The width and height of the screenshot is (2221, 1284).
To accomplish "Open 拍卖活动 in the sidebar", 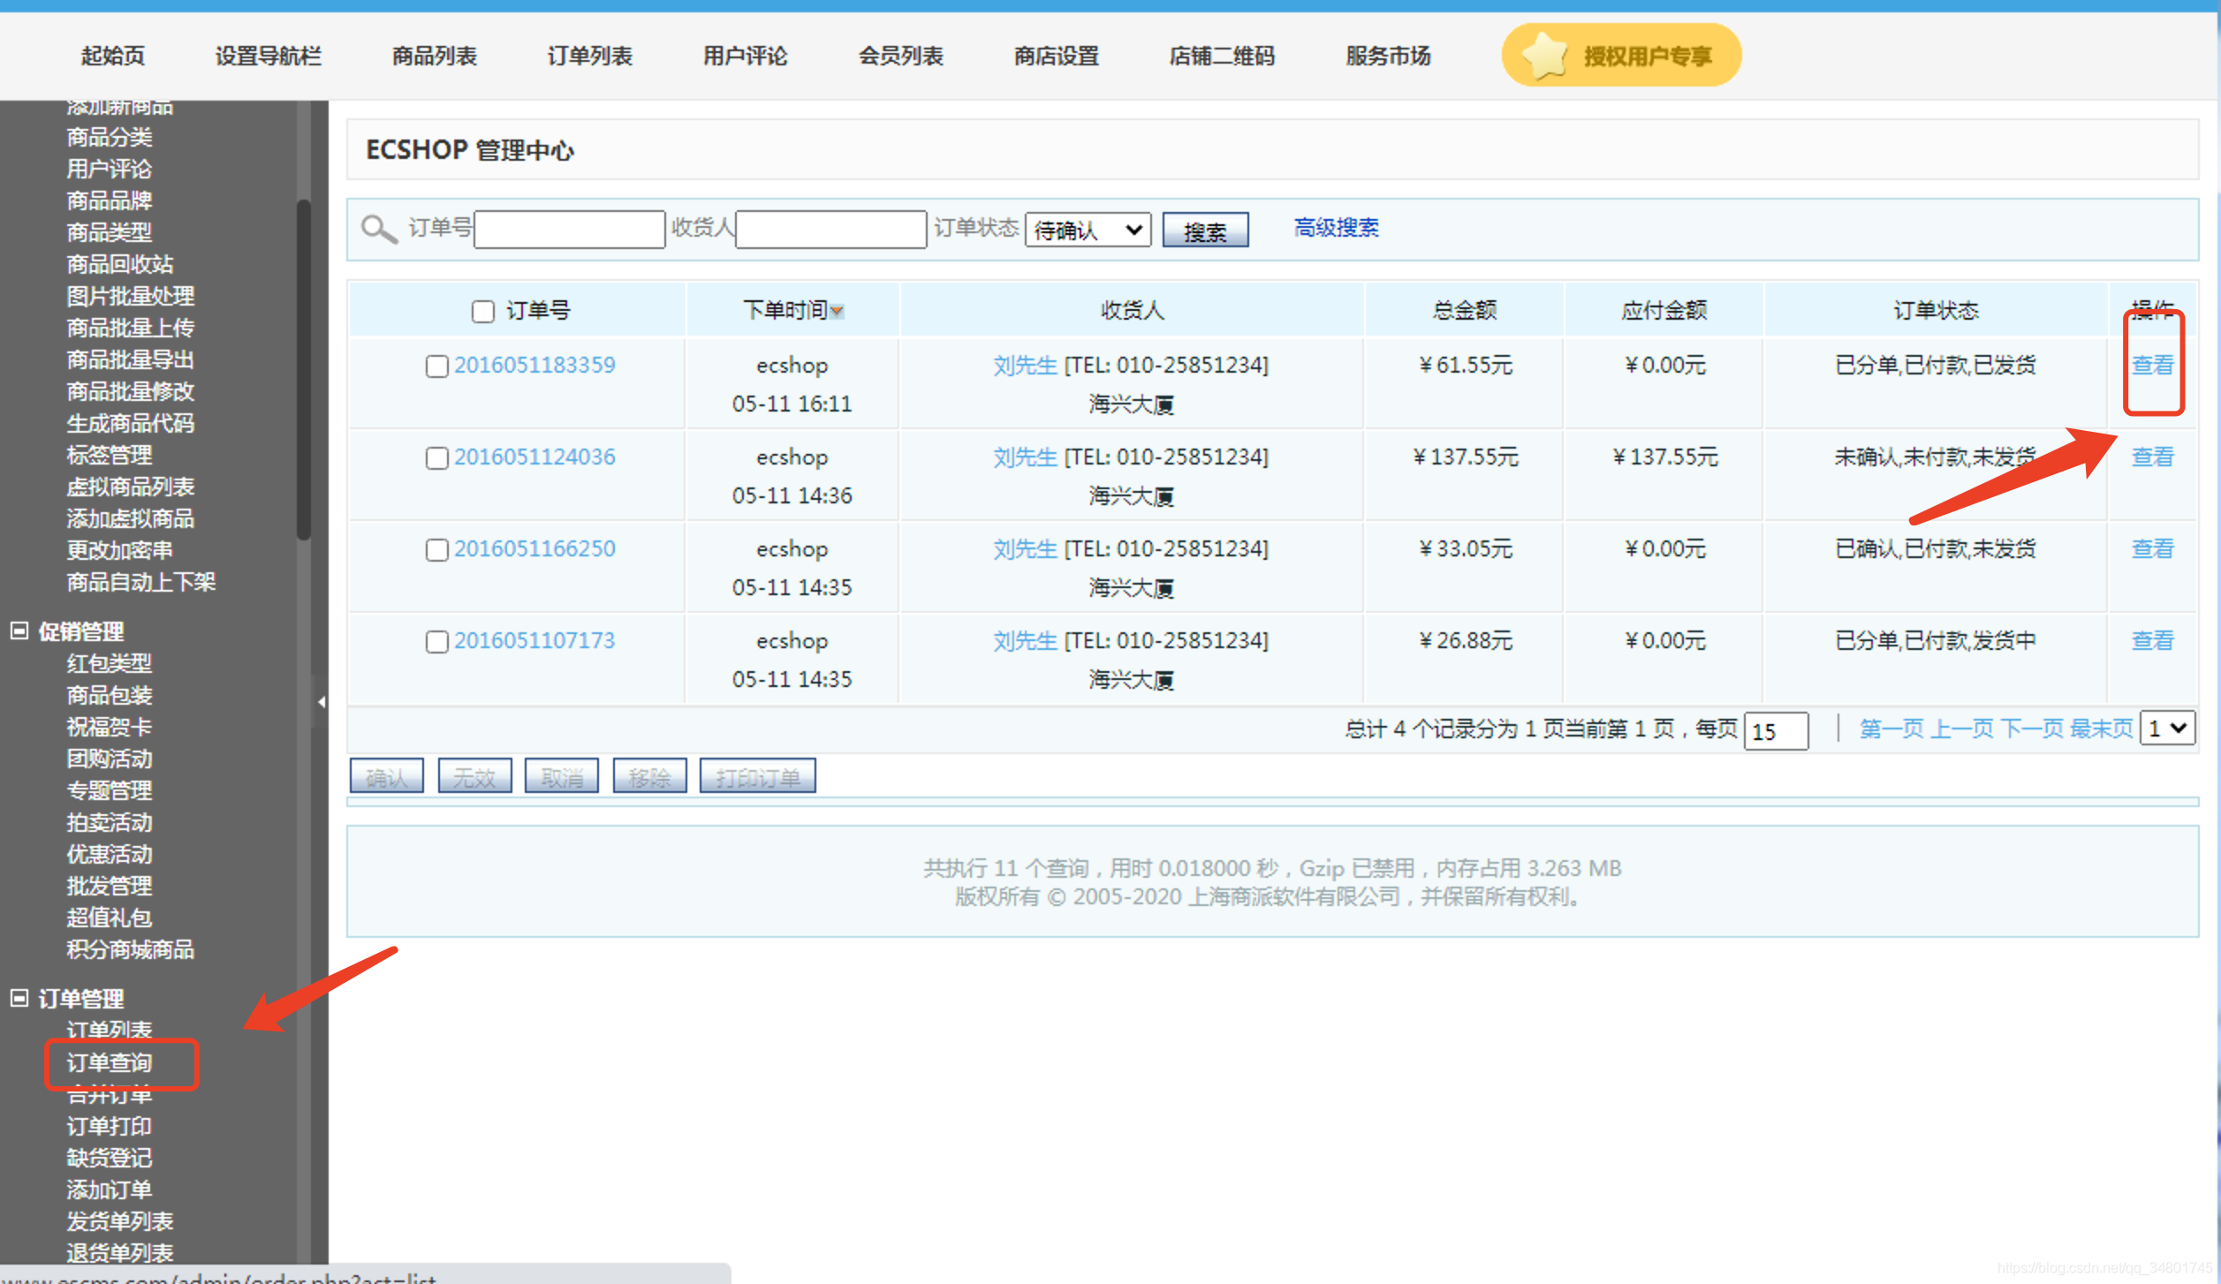I will point(110,822).
